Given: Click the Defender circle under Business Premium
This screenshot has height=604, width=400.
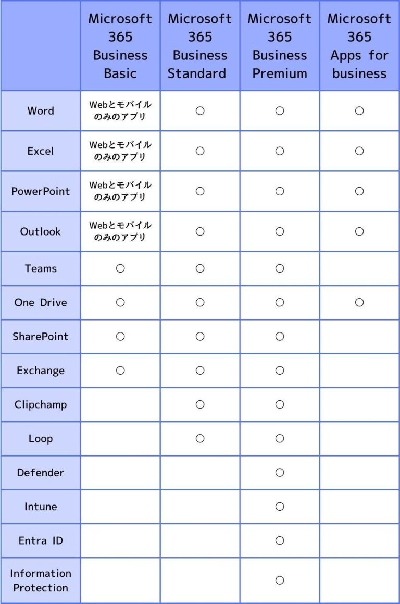Looking at the screenshot, I should tap(280, 473).
